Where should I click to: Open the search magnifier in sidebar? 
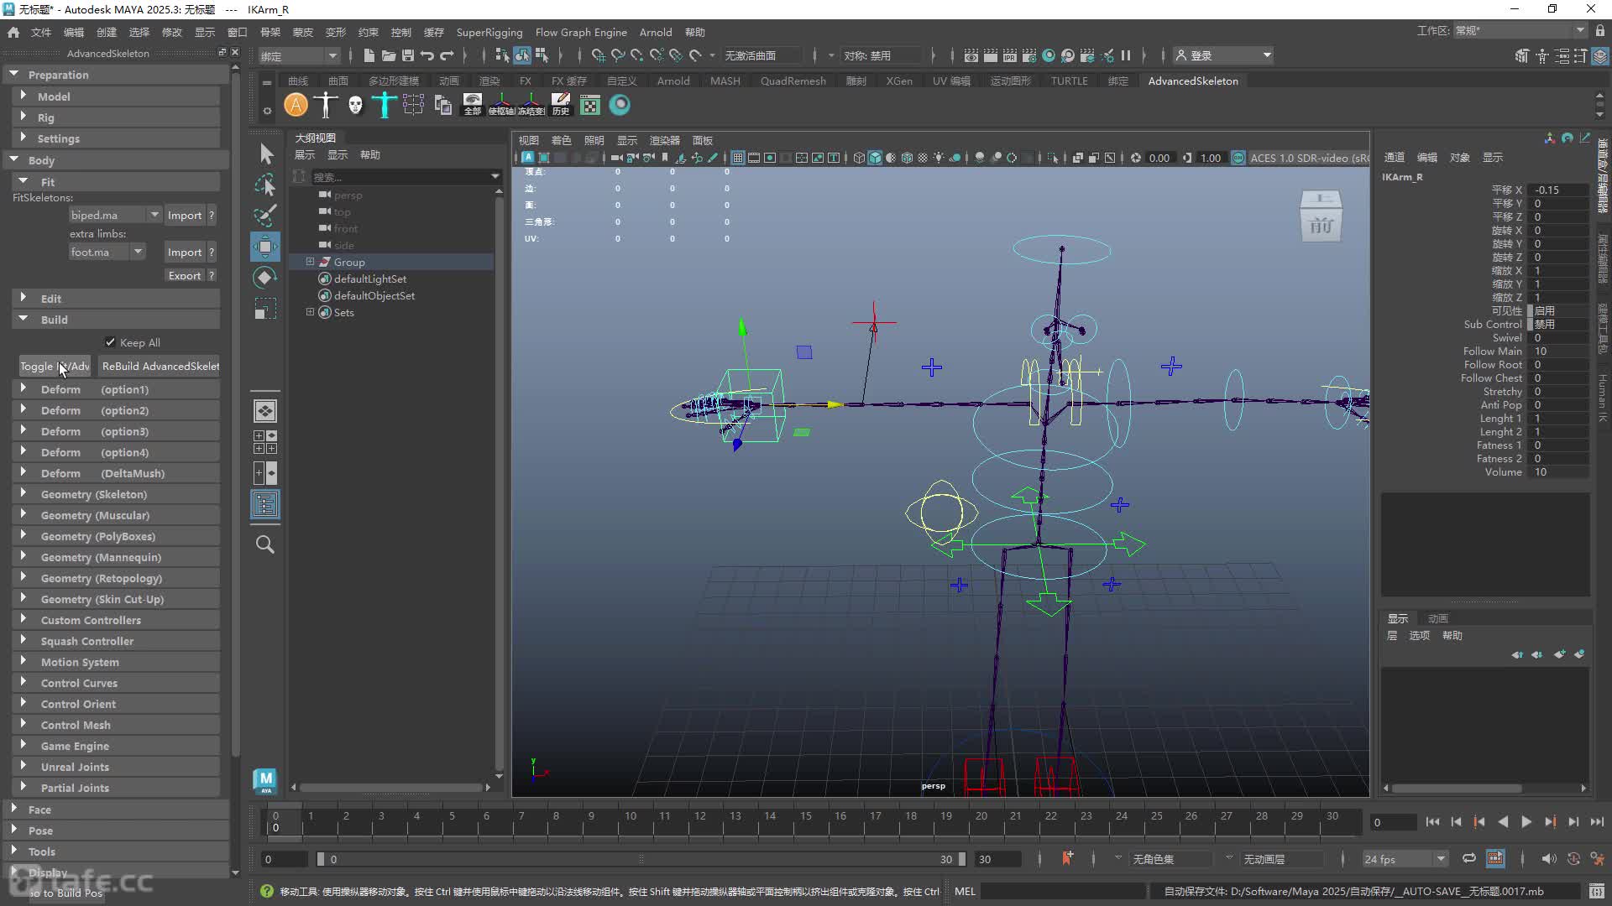pos(265,544)
